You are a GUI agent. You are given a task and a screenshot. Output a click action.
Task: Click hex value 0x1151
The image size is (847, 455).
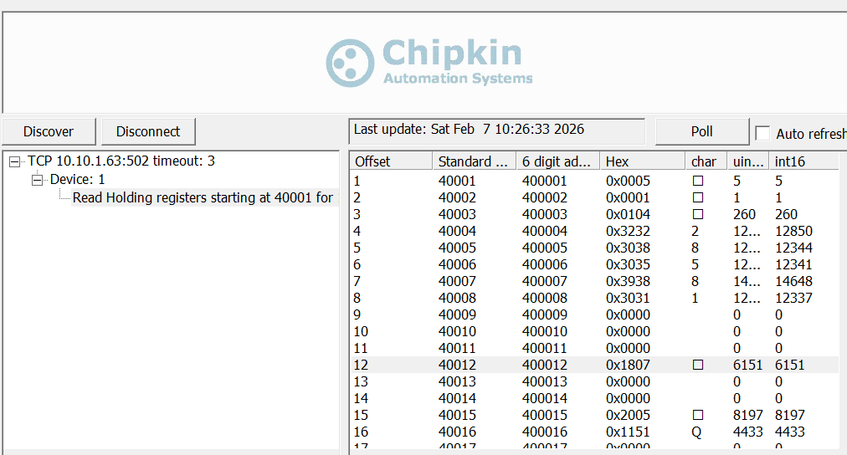click(x=628, y=432)
